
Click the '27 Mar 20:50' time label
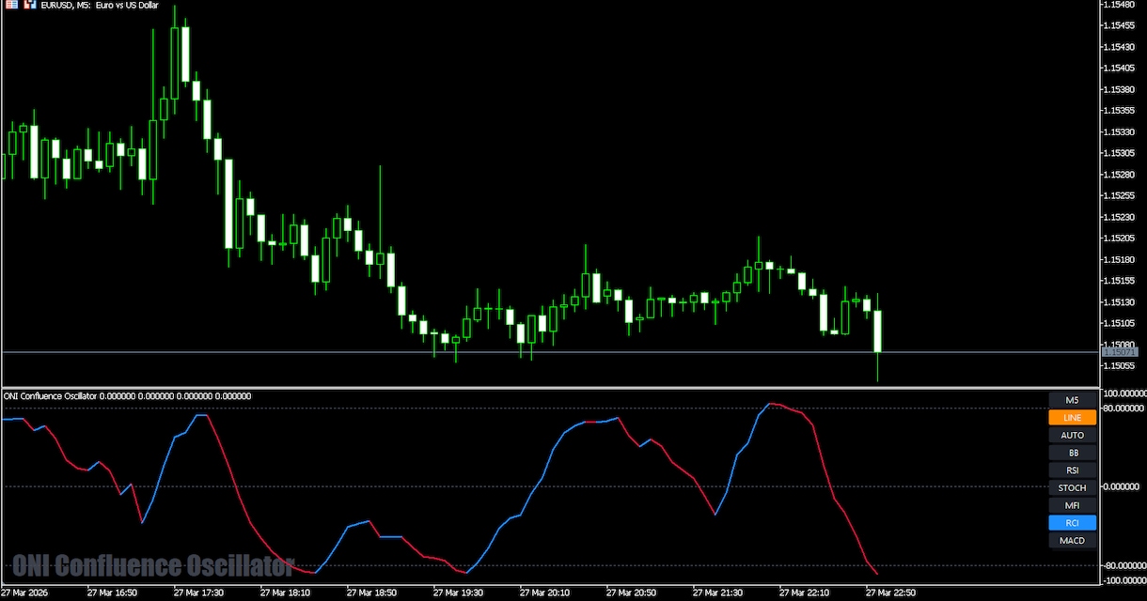coord(631,593)
